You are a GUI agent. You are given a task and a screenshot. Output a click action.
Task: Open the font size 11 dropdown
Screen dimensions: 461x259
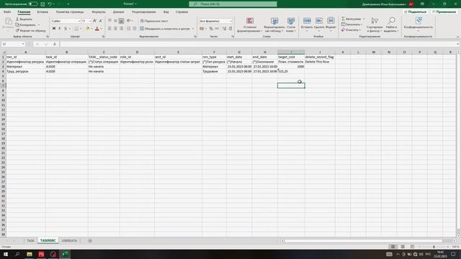point(90,21)
